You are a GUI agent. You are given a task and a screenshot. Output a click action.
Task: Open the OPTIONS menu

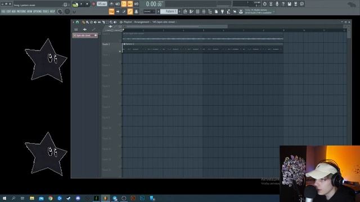tap(38, 11)
